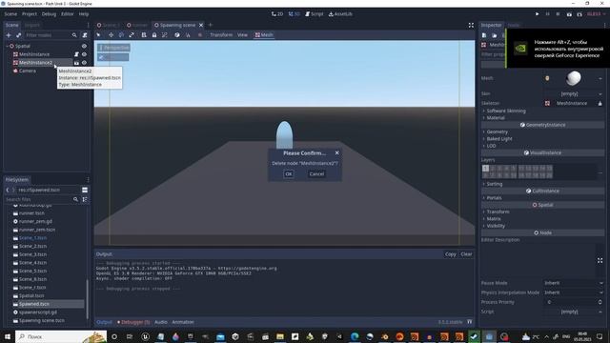Toggle FileSystem split mode icon
The height and width of the screenshot is (343, 610).
85,190
